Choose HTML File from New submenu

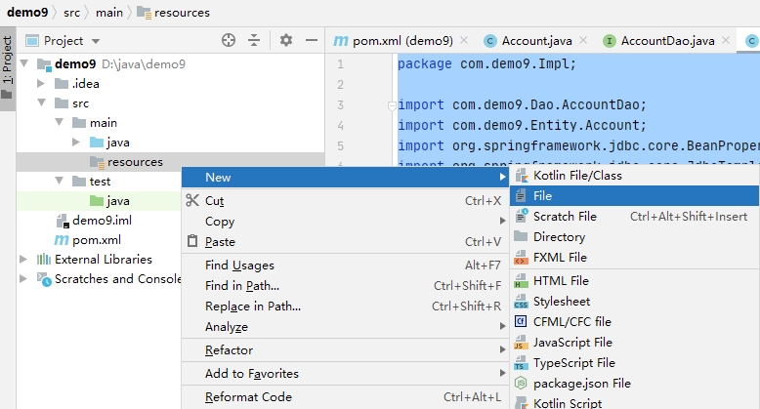pos(560,281)
